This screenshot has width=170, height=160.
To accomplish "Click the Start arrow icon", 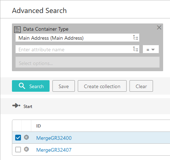I will click(x=16, y=105).
